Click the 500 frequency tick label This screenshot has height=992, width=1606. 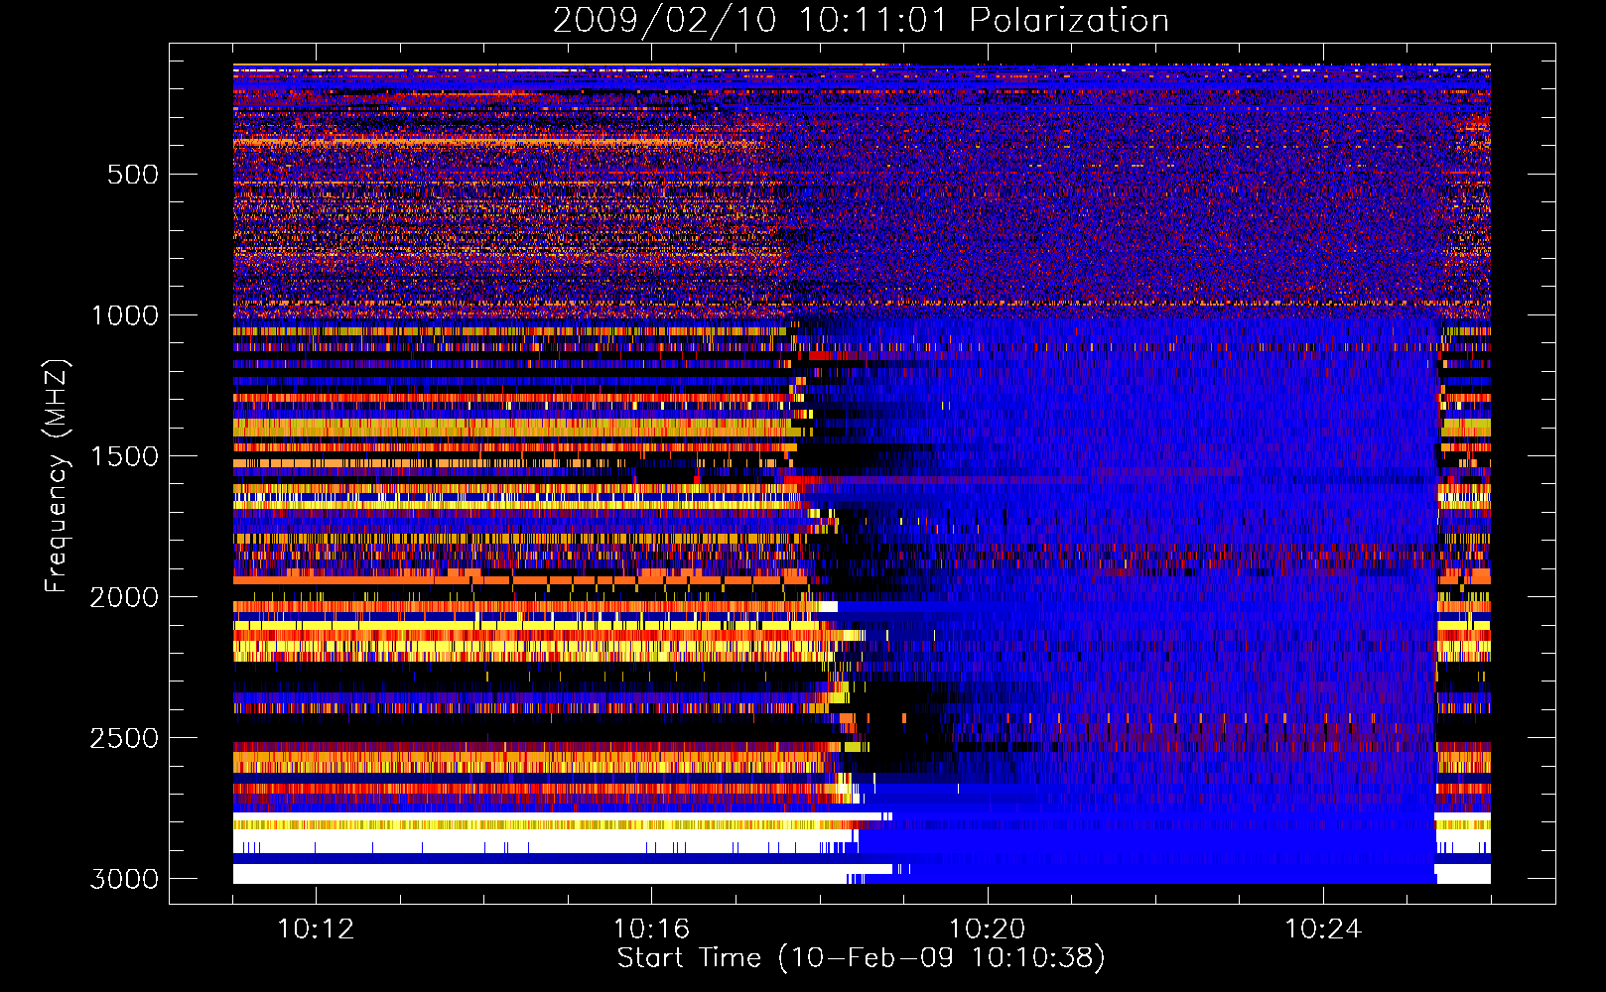132,175
